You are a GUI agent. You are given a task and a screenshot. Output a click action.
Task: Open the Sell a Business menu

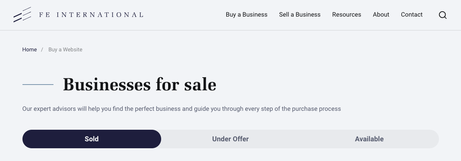[x=299, y=15]
